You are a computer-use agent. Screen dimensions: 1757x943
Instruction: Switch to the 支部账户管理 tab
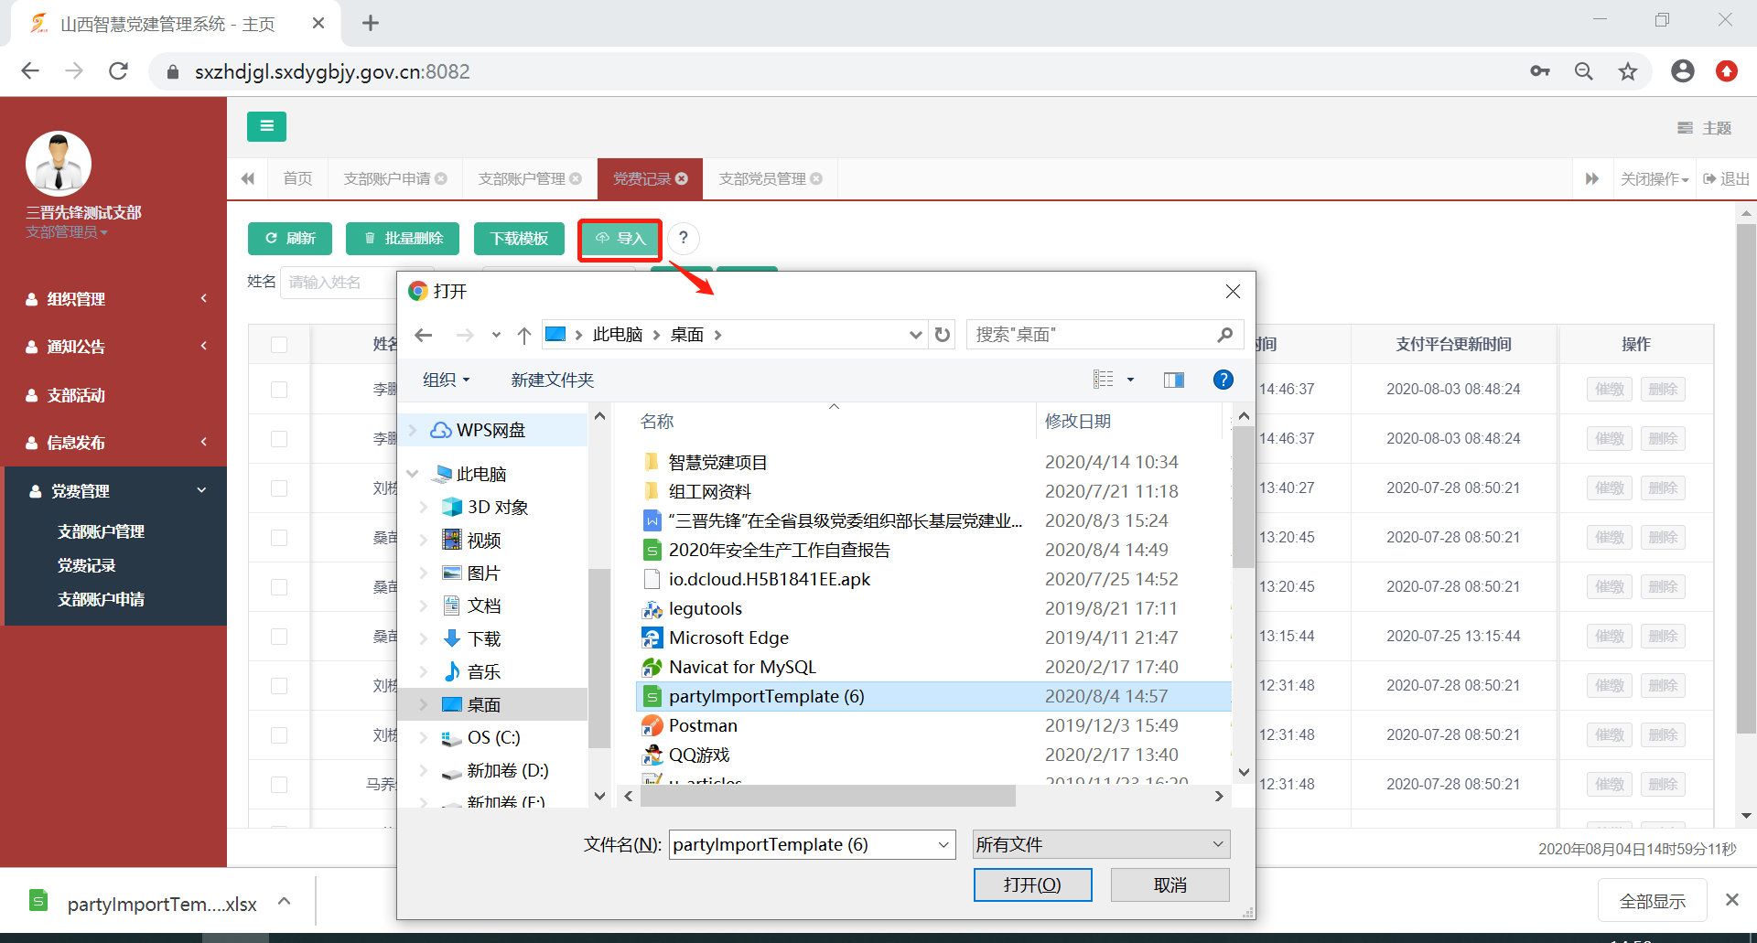click(x=522, y=178)
